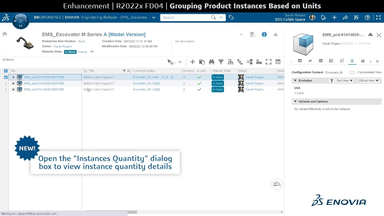Collapse the header panel with up triangle
The image size is (384, 216).
pyautogui.click(x=276, y=34)
